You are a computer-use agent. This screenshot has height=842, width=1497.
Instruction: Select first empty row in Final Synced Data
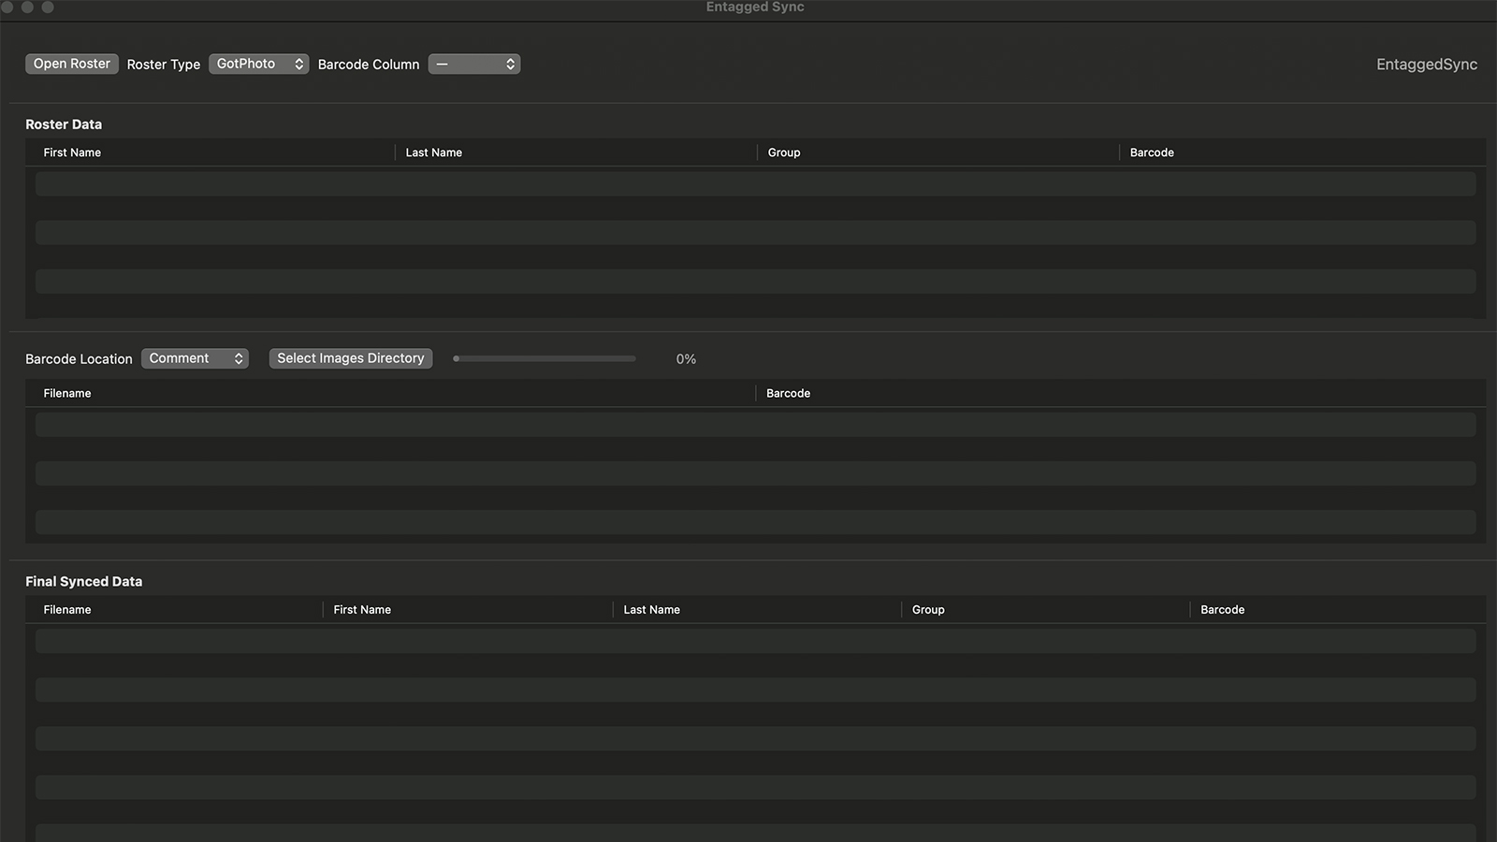(755, 641)
